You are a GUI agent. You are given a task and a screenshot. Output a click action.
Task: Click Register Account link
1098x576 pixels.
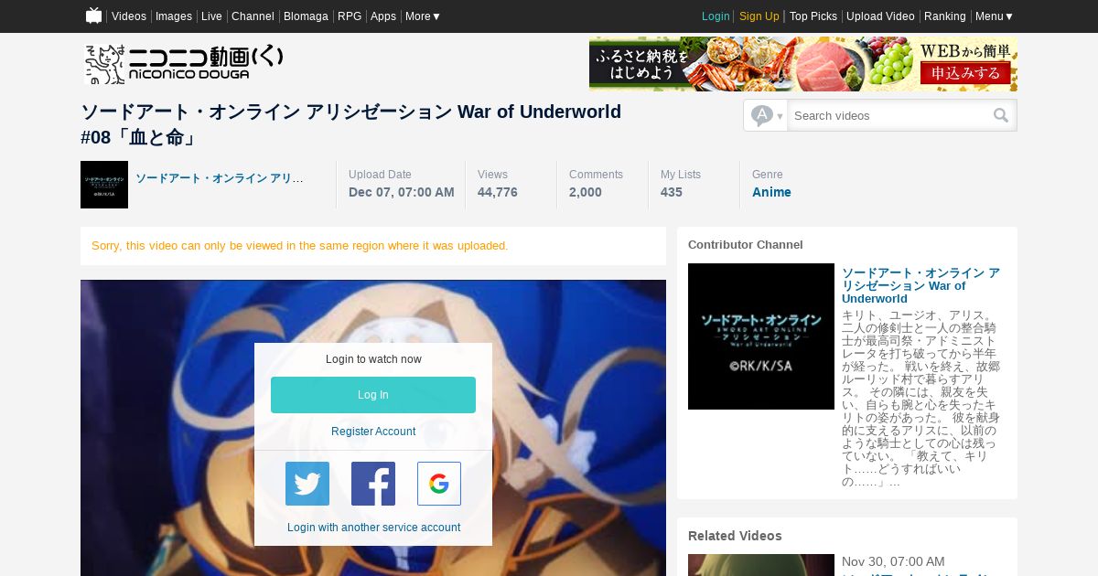click(373, 432)
